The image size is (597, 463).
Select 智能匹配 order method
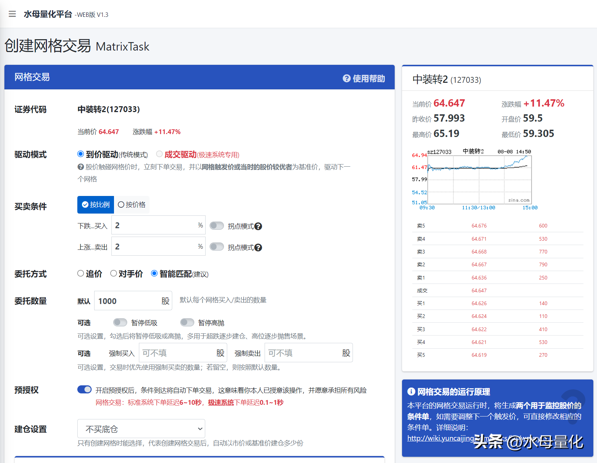[x=154, y=273]
